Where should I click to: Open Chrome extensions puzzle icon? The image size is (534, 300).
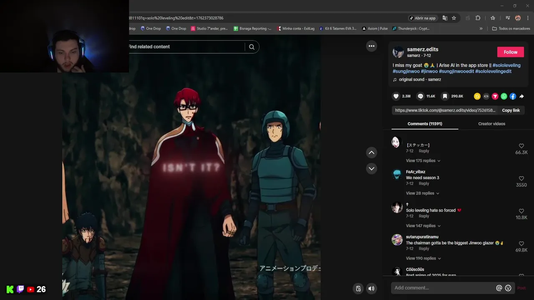pos(478,18)
